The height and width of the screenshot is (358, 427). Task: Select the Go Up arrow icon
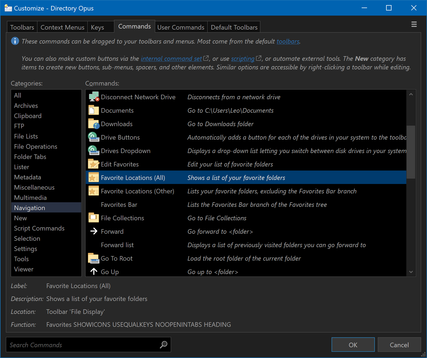pos(94,271)
